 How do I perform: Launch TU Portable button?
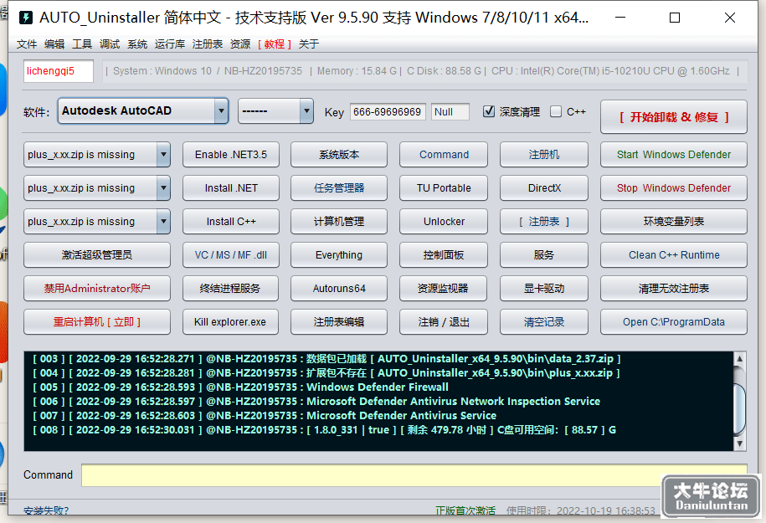(x=444, y=188)
